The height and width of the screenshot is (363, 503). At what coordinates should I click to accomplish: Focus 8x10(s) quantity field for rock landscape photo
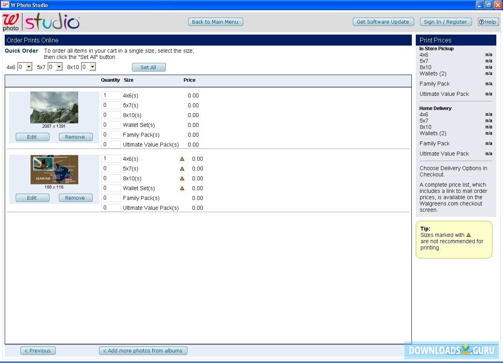(x=111, y=115)
